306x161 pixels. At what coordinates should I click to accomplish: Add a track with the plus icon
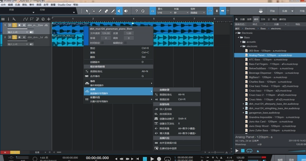tap(48, 19)
